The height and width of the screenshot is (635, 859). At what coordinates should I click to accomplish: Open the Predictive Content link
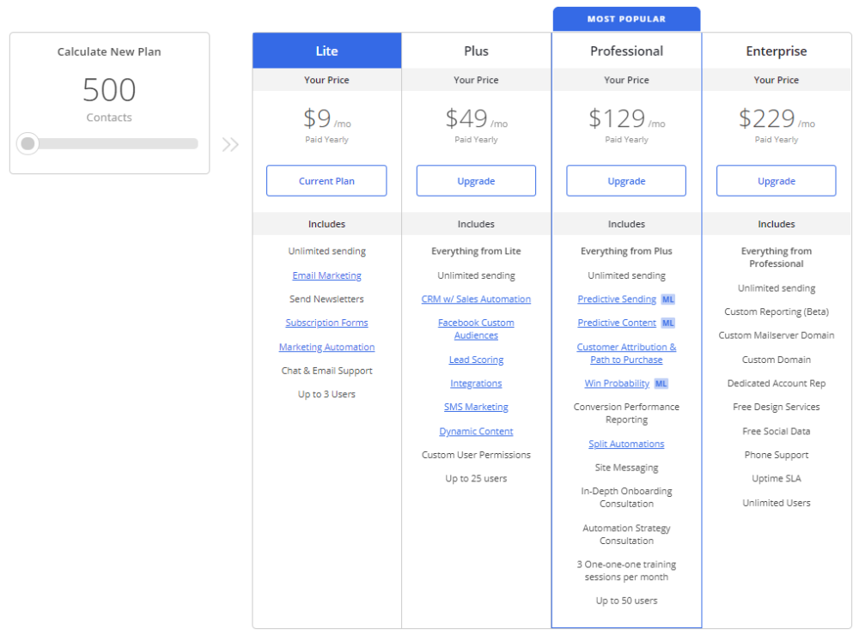617,323
